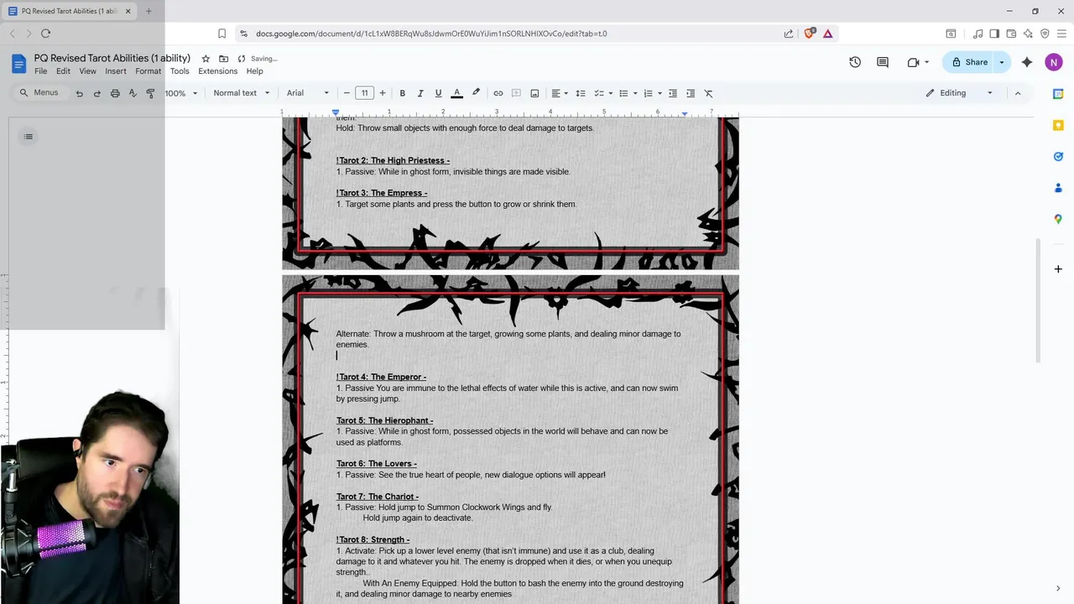Pick a highlight color

click(476, 93)
